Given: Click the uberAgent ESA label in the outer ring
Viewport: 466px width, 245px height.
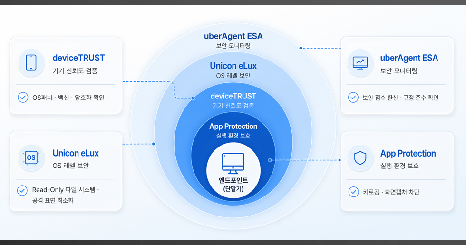Looking at the screenshot, I should click(233, 36).
